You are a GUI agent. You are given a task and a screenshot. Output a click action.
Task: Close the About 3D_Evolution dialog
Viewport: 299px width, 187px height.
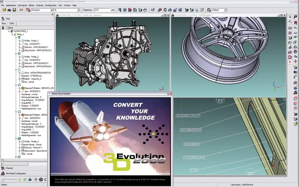[171, 94]
